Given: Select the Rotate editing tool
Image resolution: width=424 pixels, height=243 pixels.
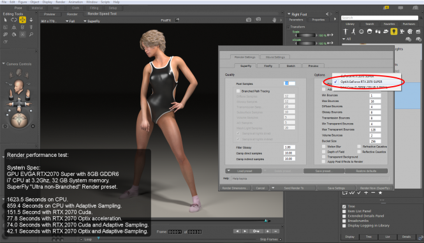Looking at the screenshot, I should (x=14, y=20).
